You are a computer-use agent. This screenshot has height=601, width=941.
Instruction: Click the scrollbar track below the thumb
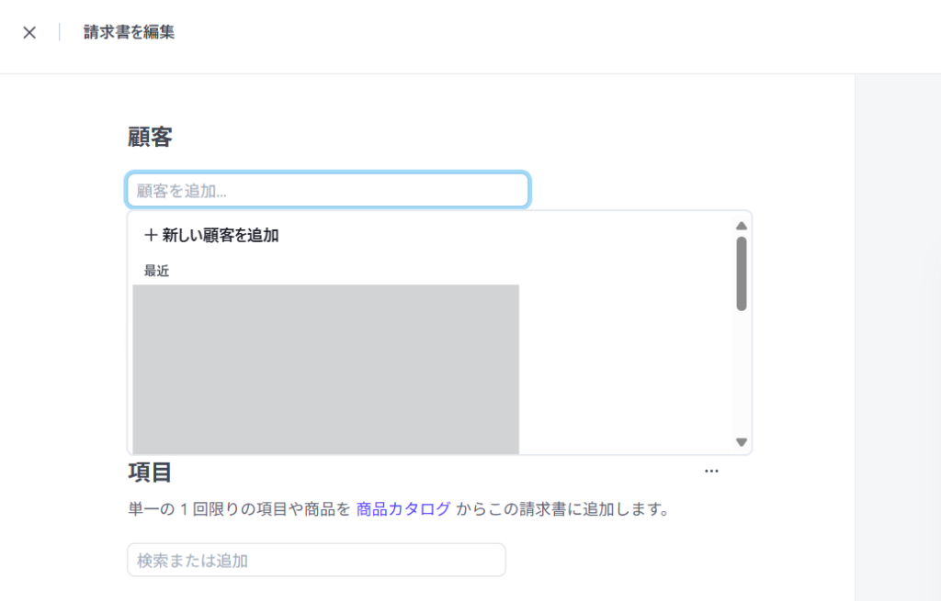coord(742,376)
